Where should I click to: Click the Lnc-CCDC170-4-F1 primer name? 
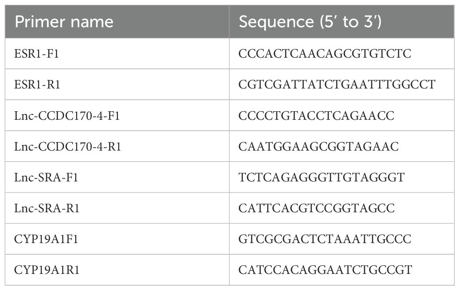[x=67, y=116]
